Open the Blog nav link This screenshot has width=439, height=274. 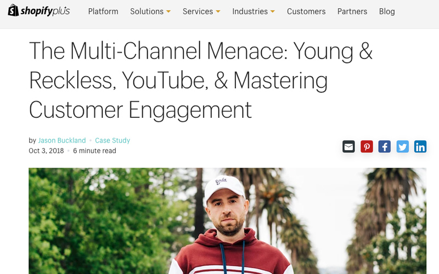click(387, 12)
